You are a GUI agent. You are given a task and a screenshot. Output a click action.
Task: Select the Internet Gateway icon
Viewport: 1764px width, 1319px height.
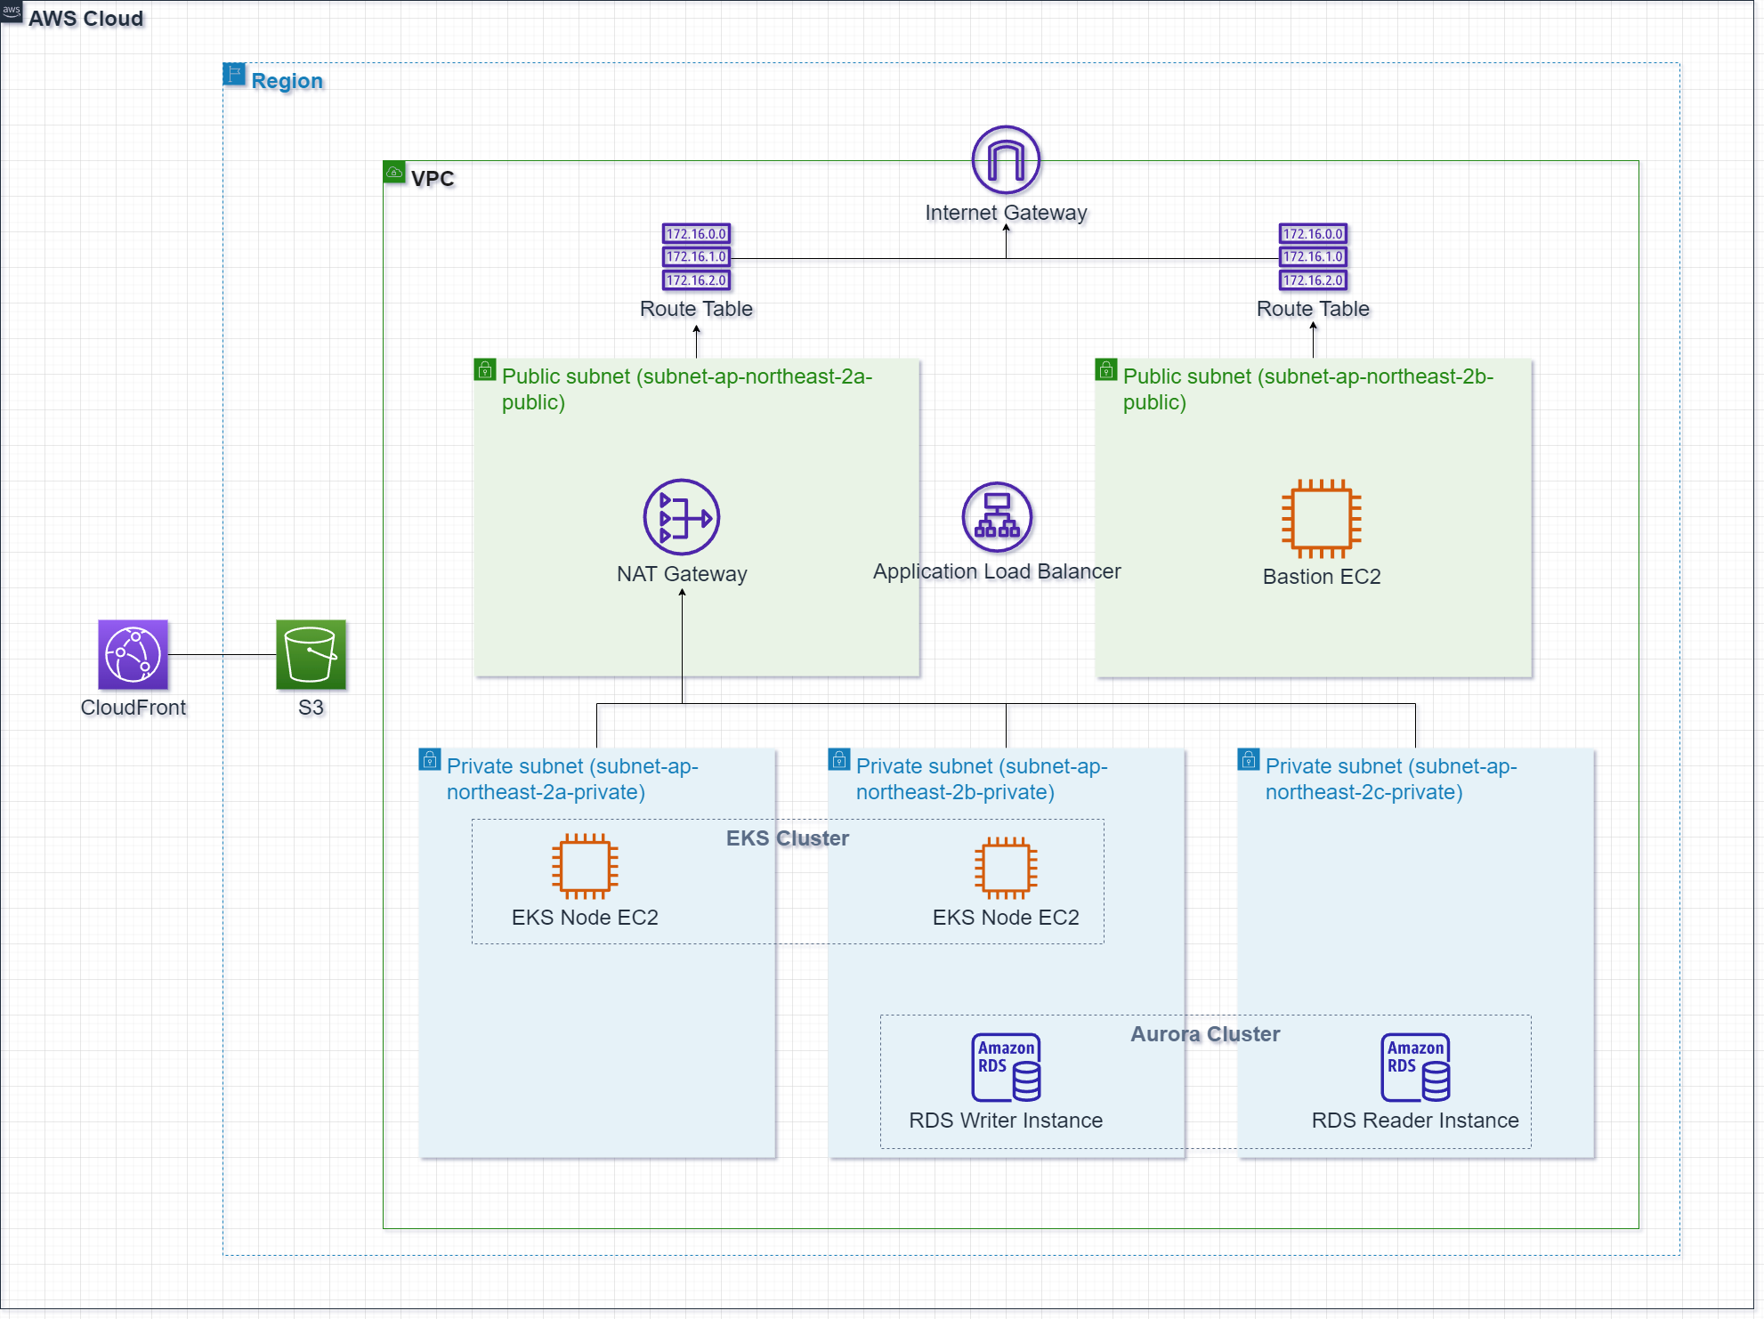(x=1006, y=160)
